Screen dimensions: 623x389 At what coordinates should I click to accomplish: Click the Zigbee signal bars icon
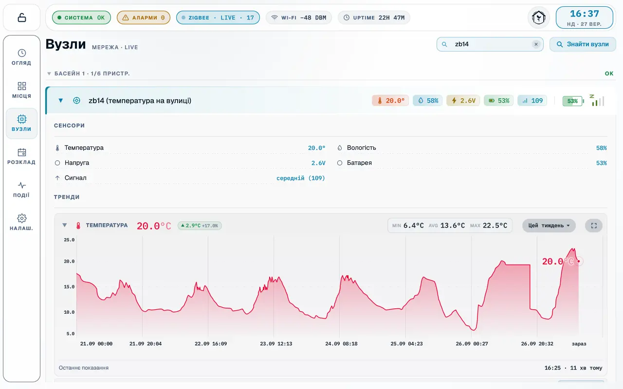597,100
